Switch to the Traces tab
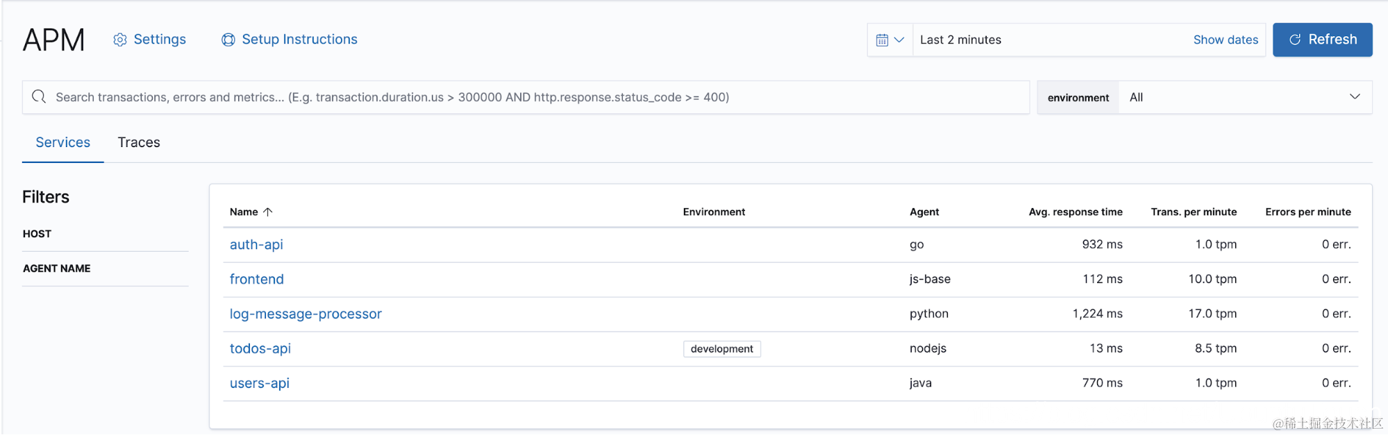Image resolution: width=1388 pixels, height=435 pixels. pyautogui.click(x=139, y=142)
